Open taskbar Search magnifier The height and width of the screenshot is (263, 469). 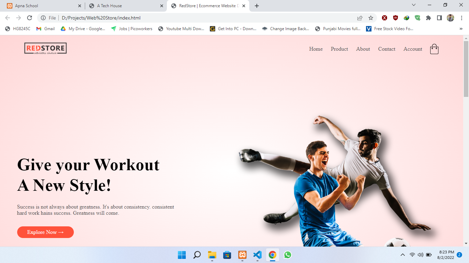coord(197,255)
